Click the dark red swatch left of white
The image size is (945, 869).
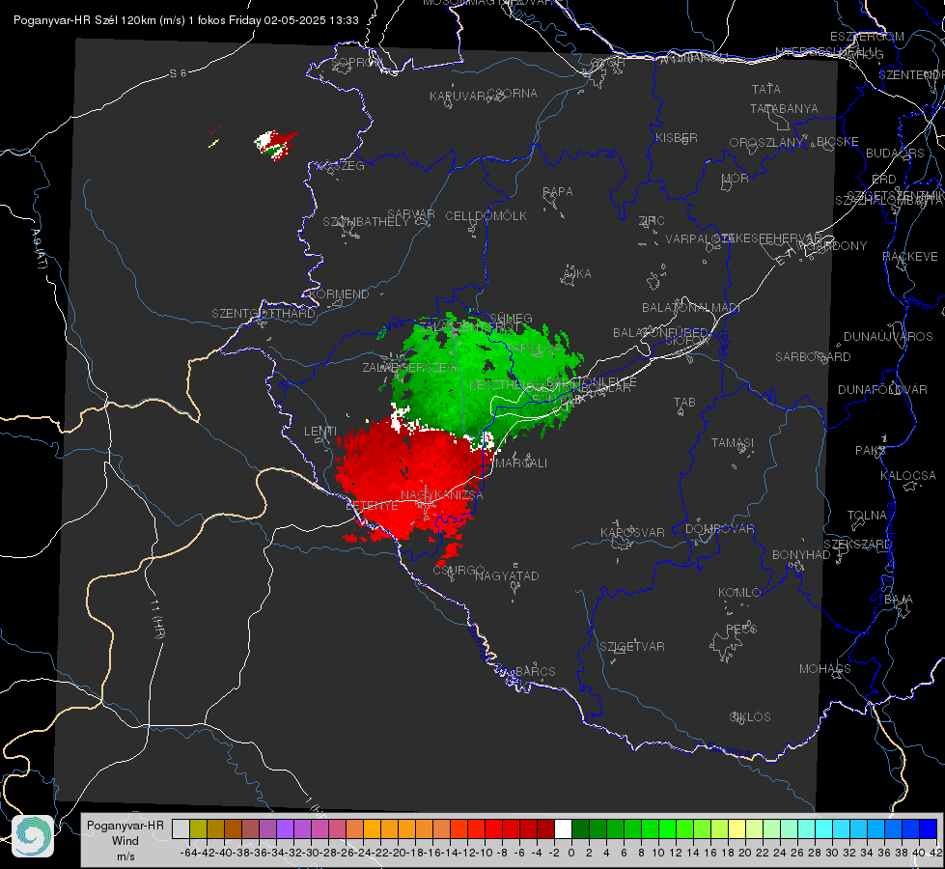[545, 828]
